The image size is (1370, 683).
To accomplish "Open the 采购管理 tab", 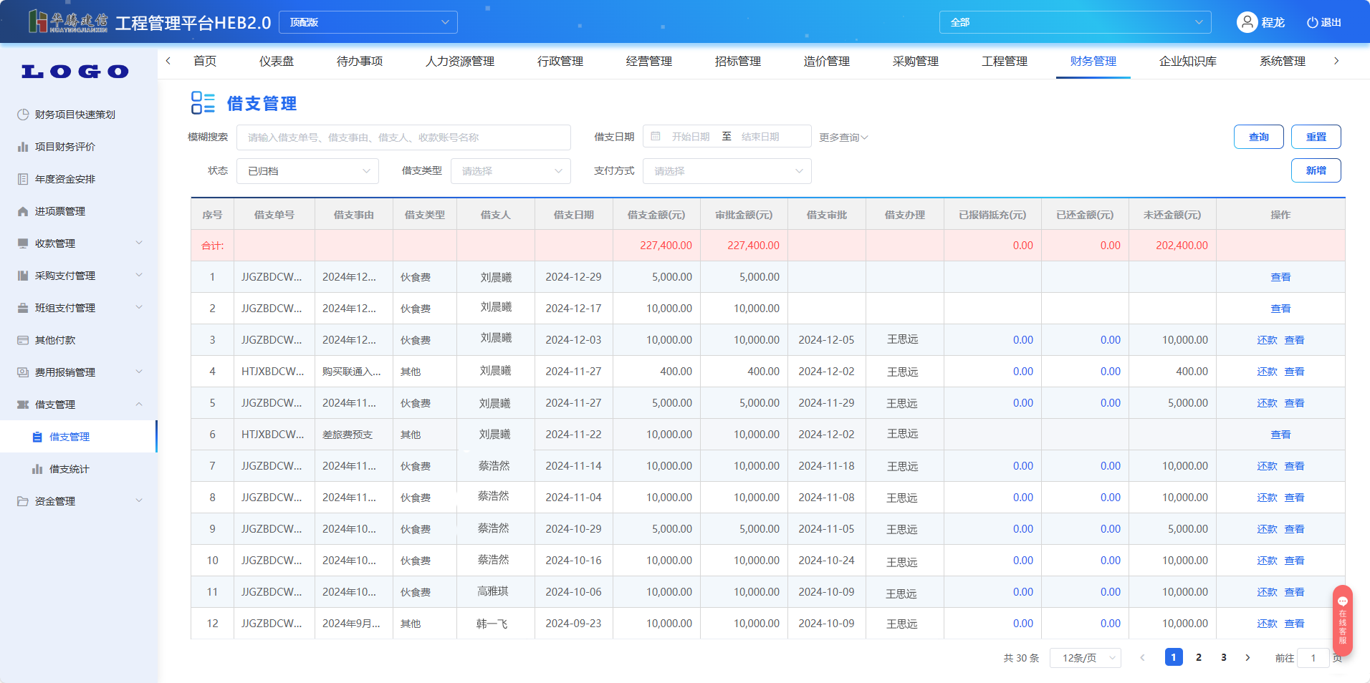I will (x=916, y=62).
